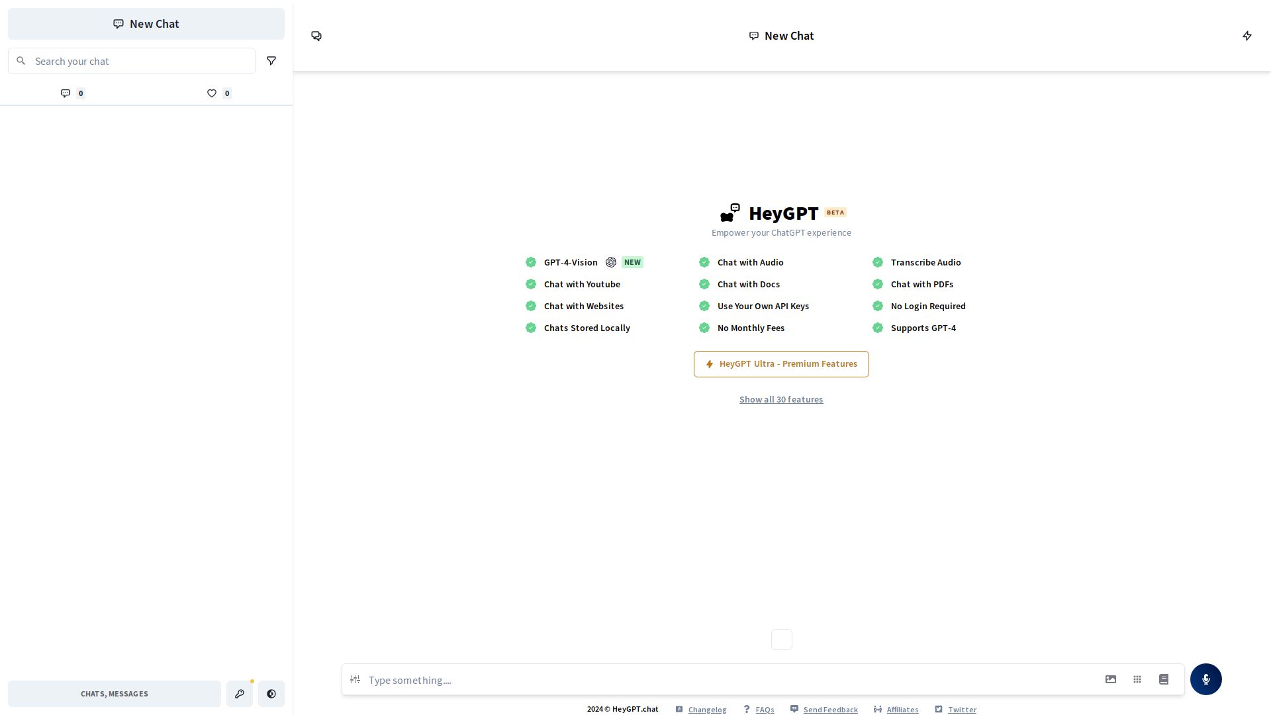Click the No Monthly Fees text
This screenshot has height=715, width=1271.
tap(751, 328)
